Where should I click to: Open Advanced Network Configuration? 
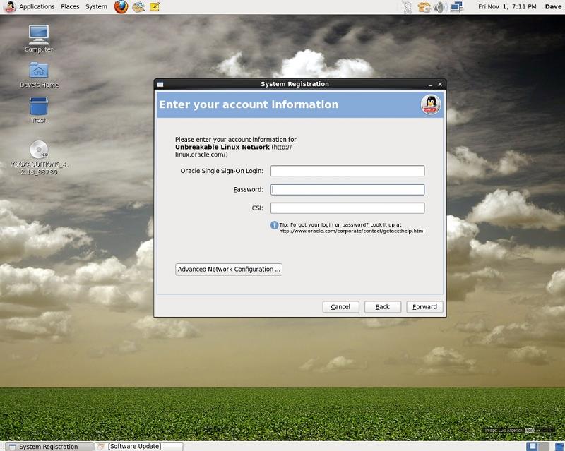pyautogui.click(x=229, y=270)
